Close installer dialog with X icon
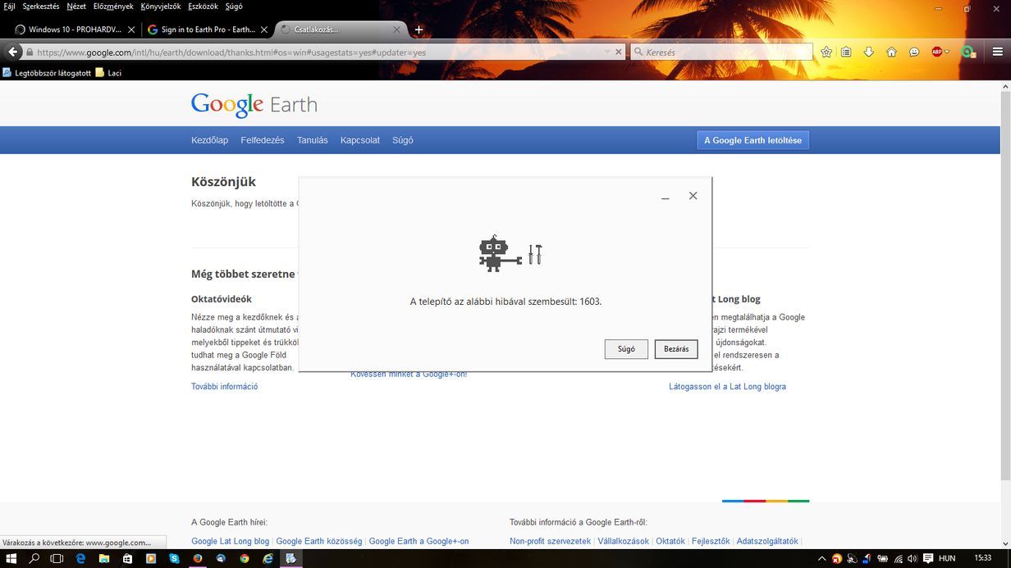1011x568 pixels. point(693,196)
